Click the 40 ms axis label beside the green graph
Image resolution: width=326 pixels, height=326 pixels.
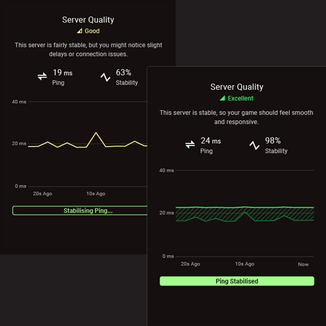pyautogui.click(x=167, y=171)
